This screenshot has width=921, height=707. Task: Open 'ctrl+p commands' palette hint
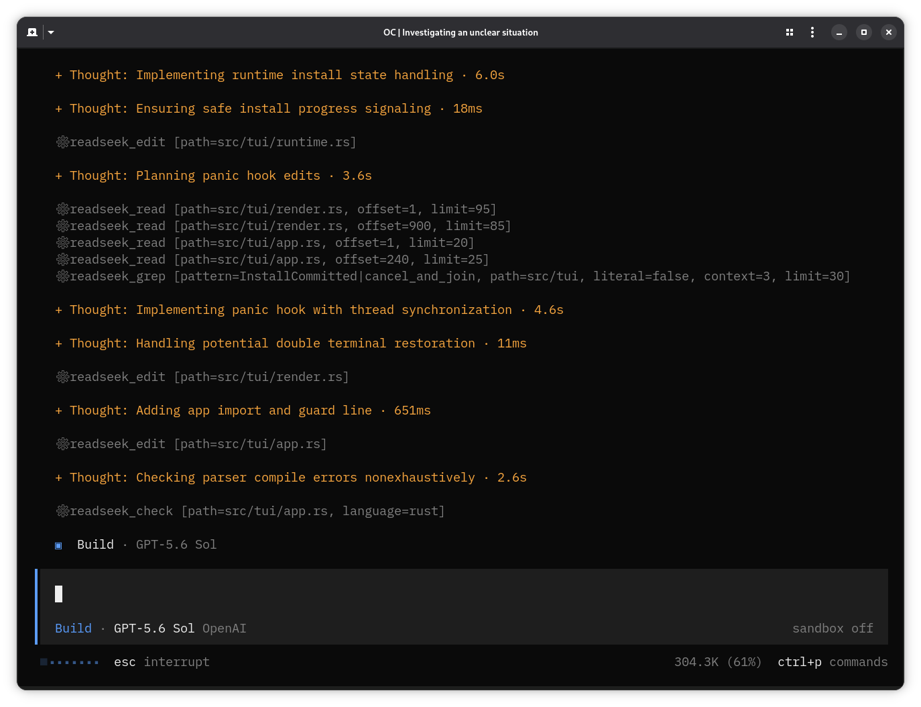click(x=833, y=662)
